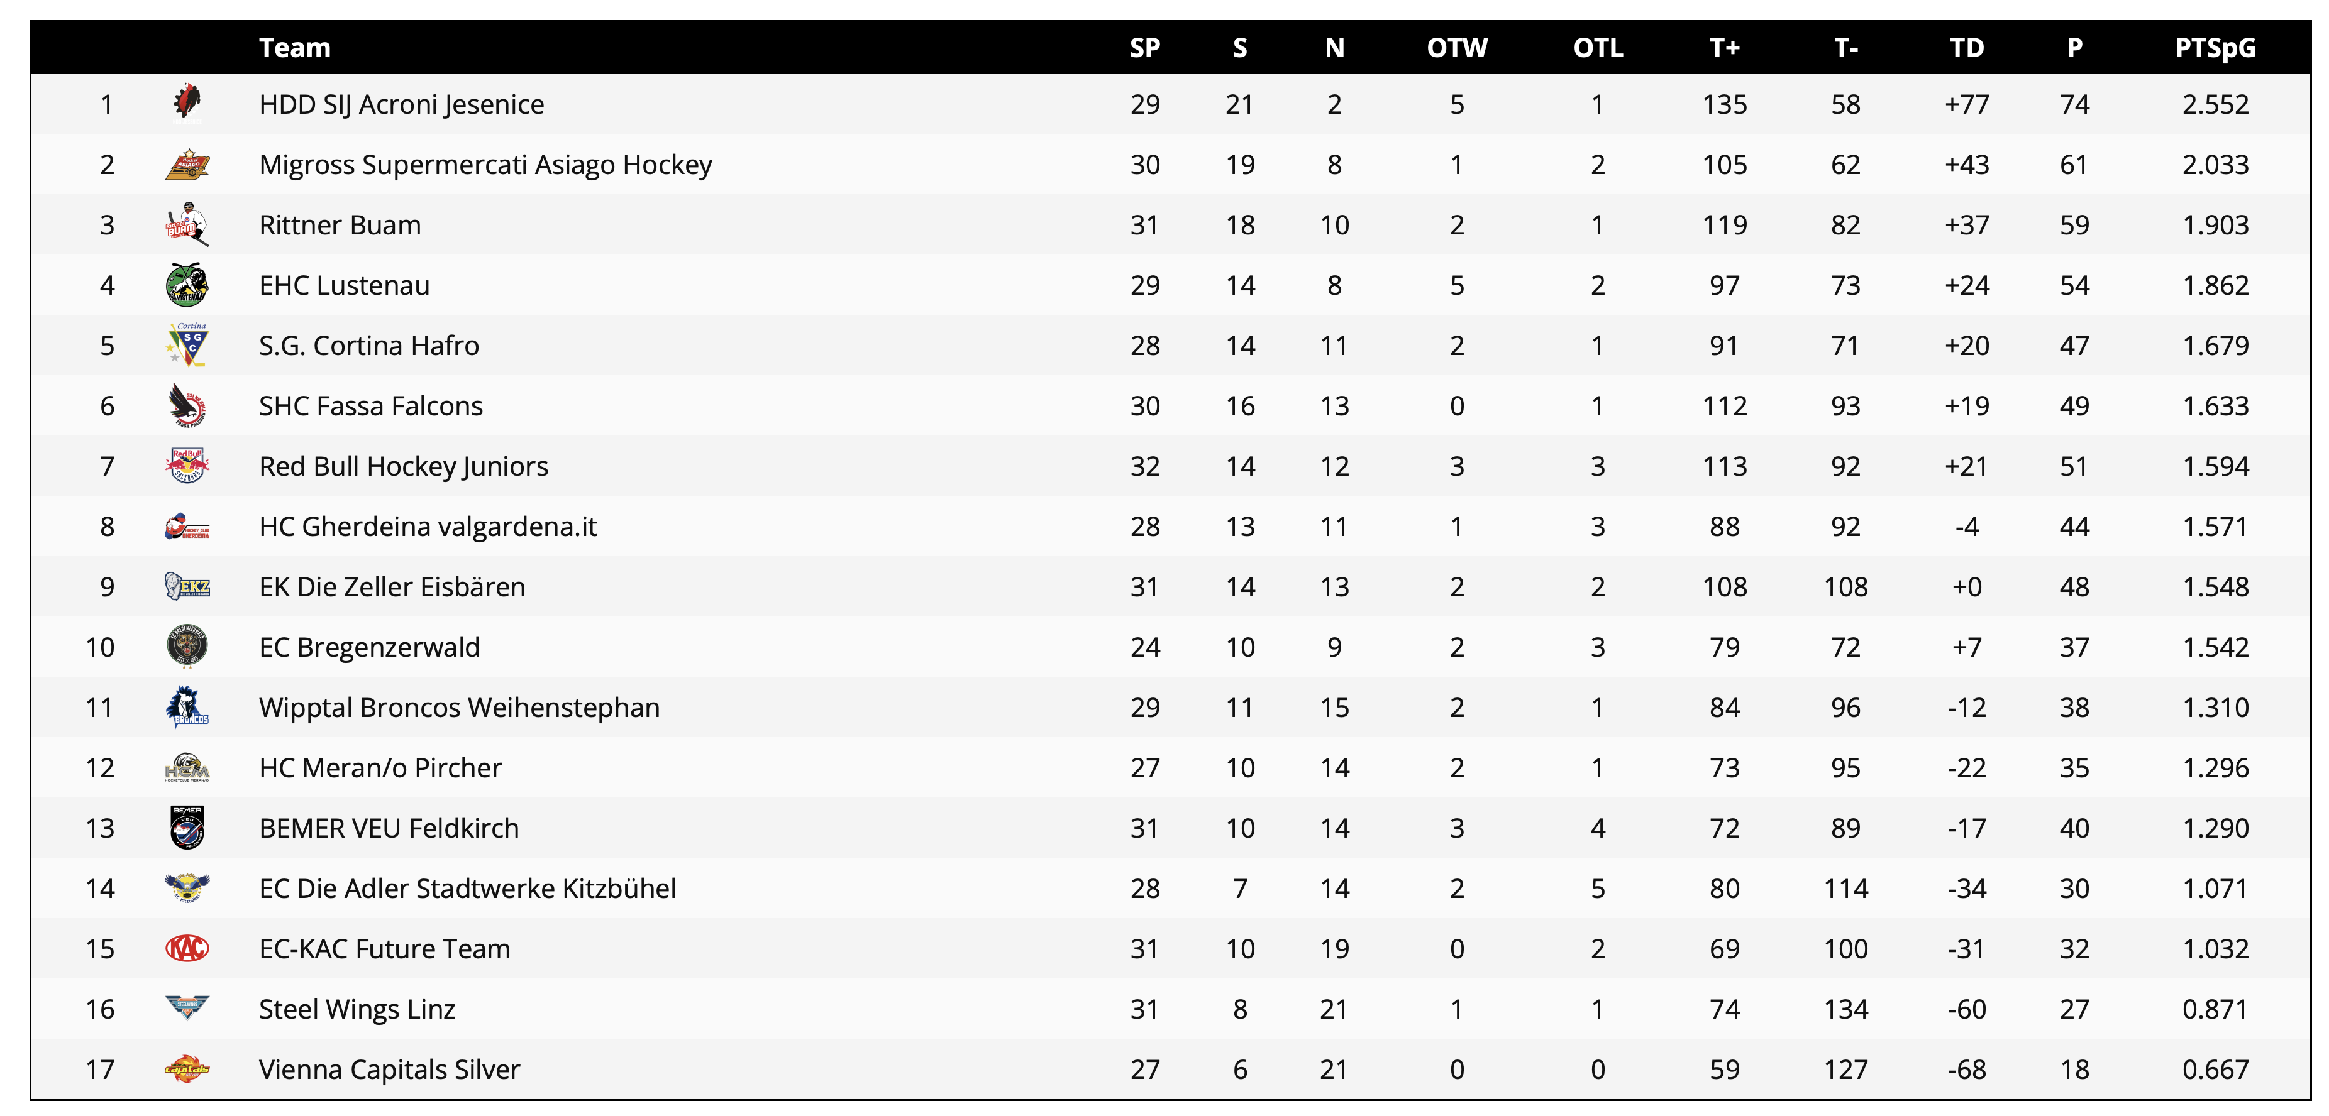
Task: Open S.G. Cortina Hafro team link
Action: (x=369, y=346)
